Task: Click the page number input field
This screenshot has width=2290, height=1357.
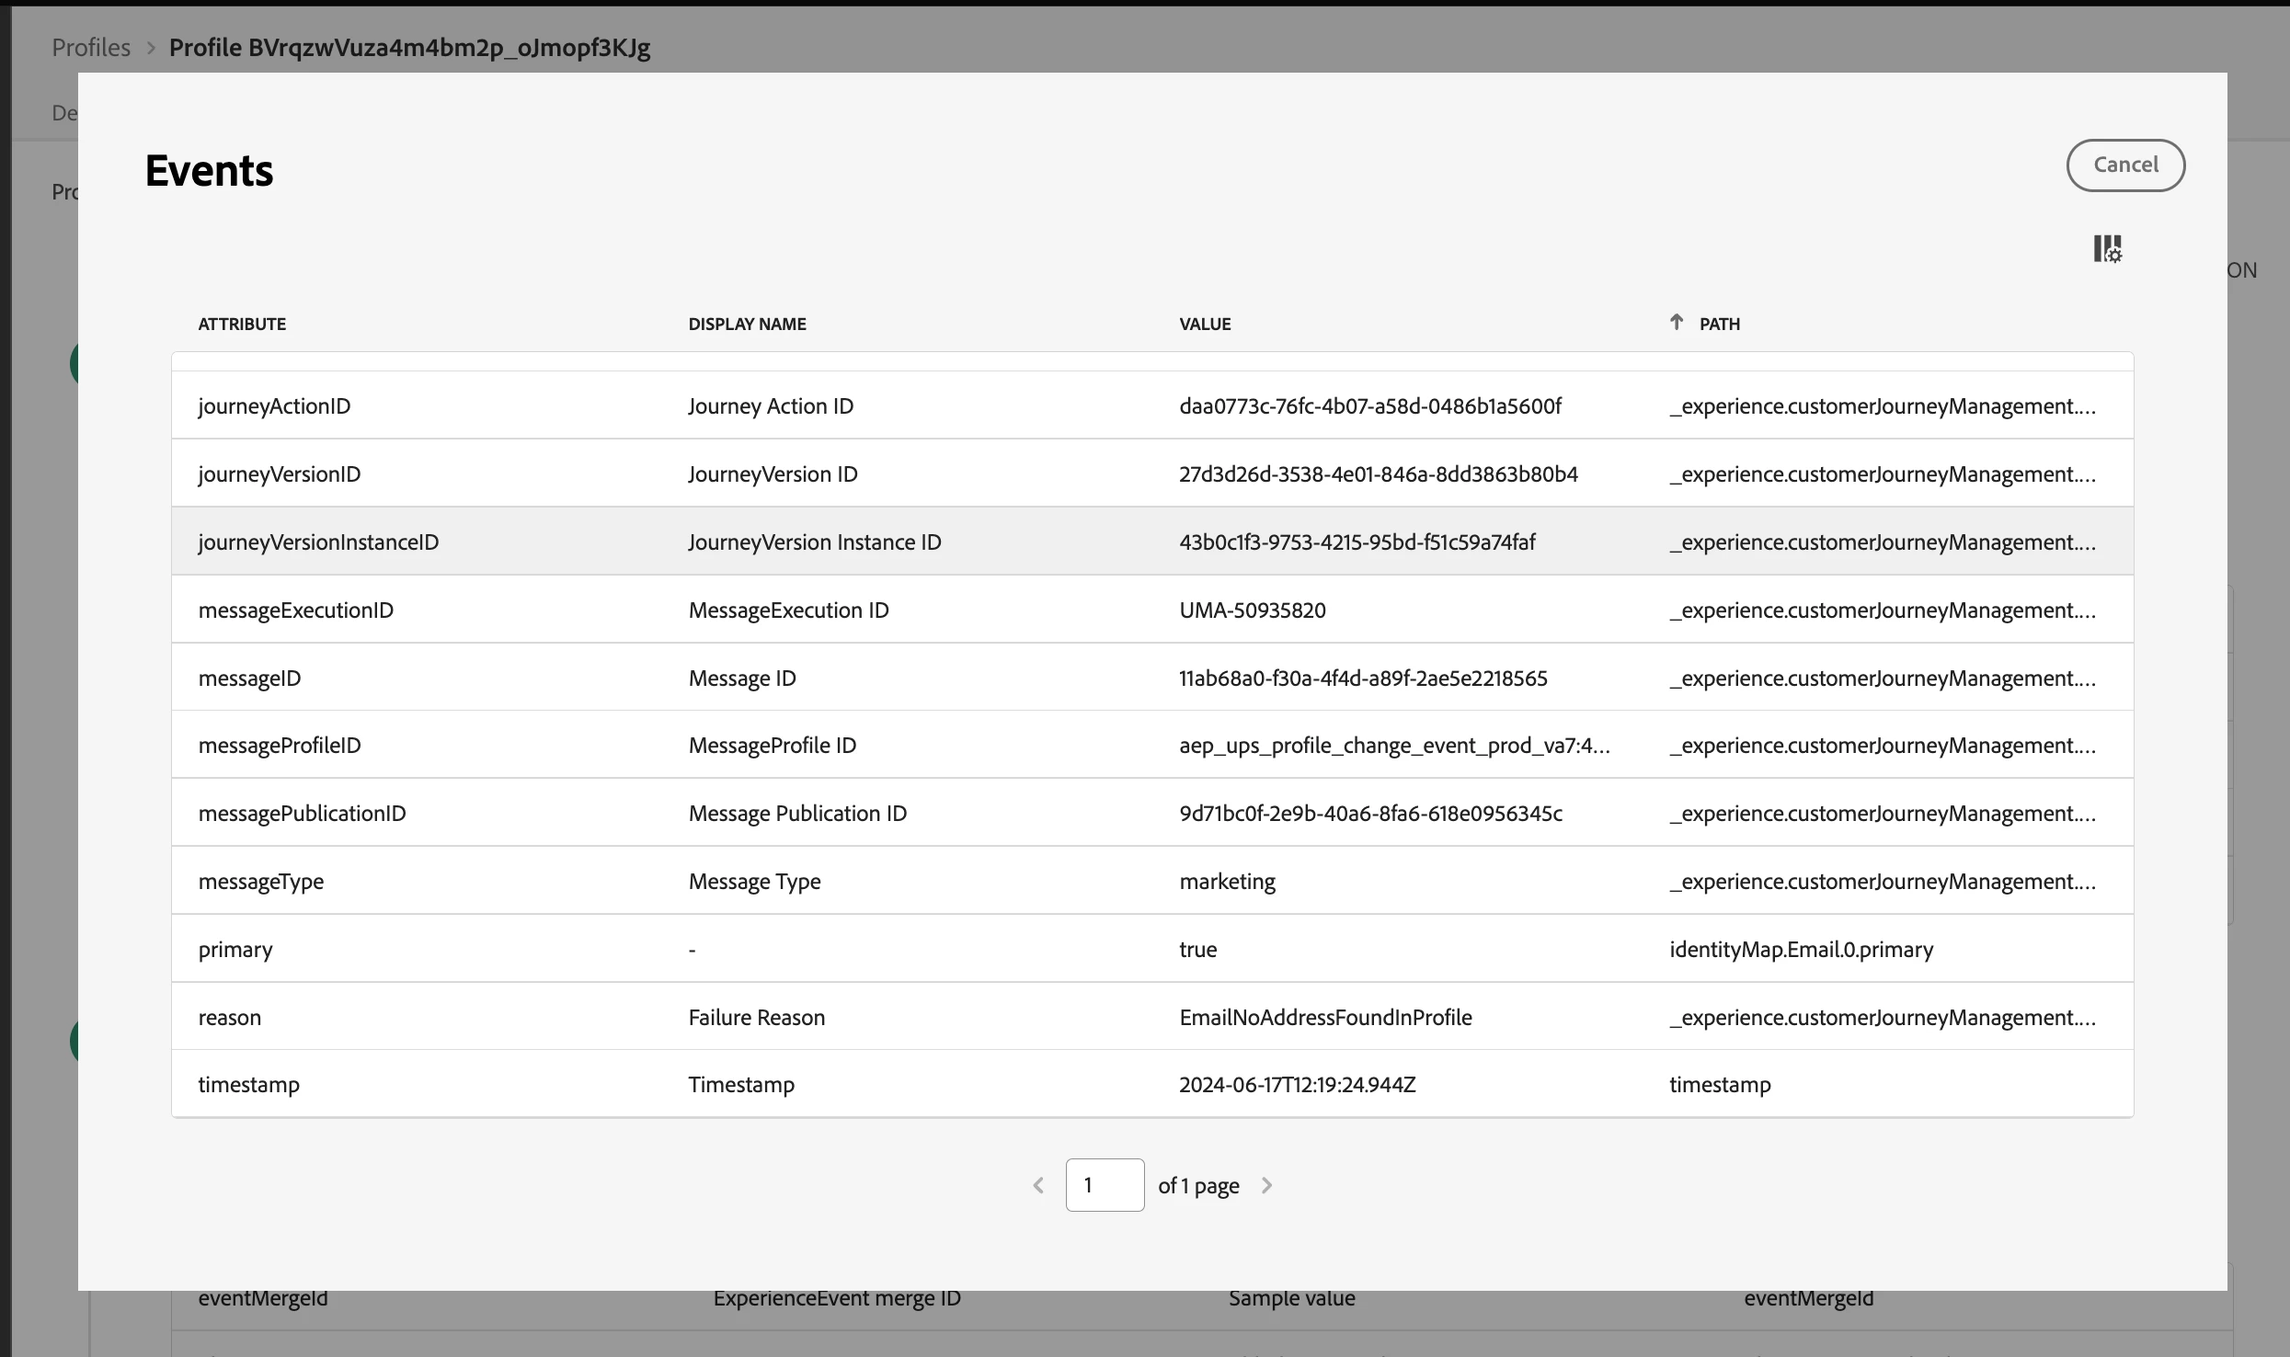Action: pyautogui.click(x=1105, y=1185)
